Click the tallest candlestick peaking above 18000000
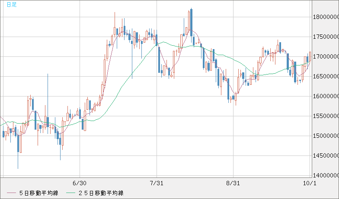Image resolution: width=339 pixels, height=199 pixels. (x=191, y=22)
